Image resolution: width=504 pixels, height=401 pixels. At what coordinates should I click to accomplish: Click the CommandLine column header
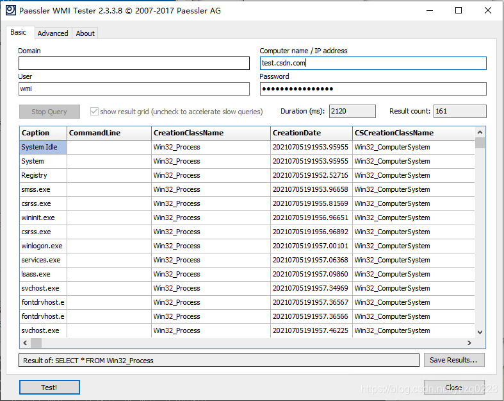[109, 133]
